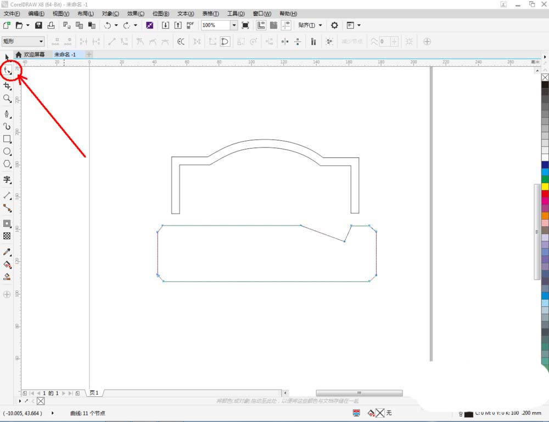
Task: Click the Paste icon in toolbar
Action: pos(92,25)
